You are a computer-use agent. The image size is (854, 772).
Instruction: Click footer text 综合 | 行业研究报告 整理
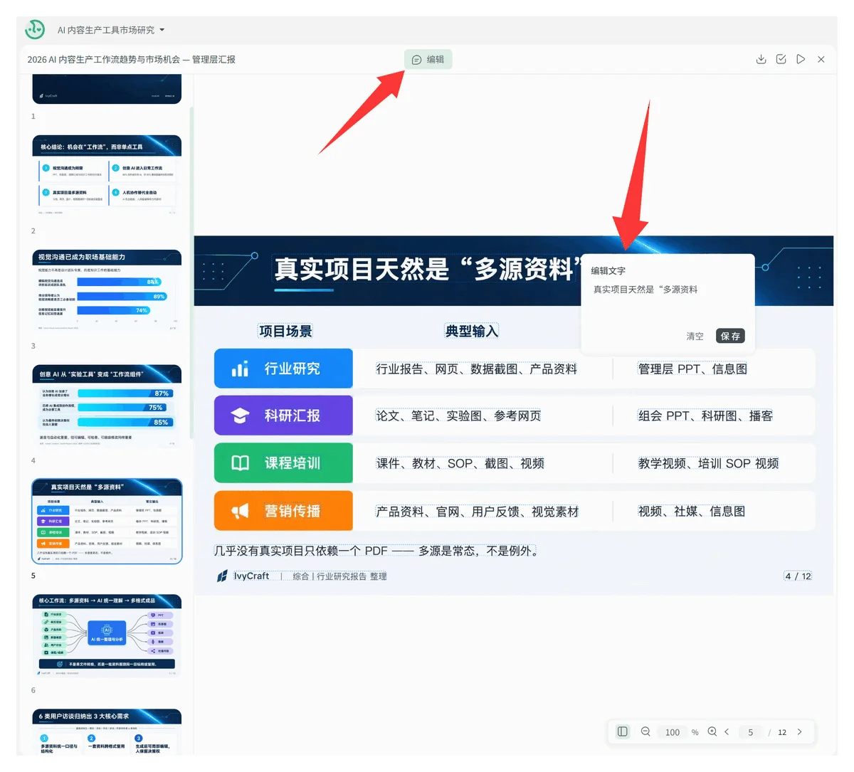click(339, 576)
